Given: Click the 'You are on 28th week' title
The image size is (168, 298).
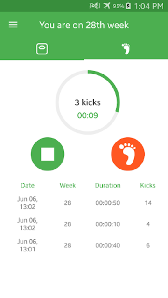Looking at the screenshot, I should coord(84,25).
